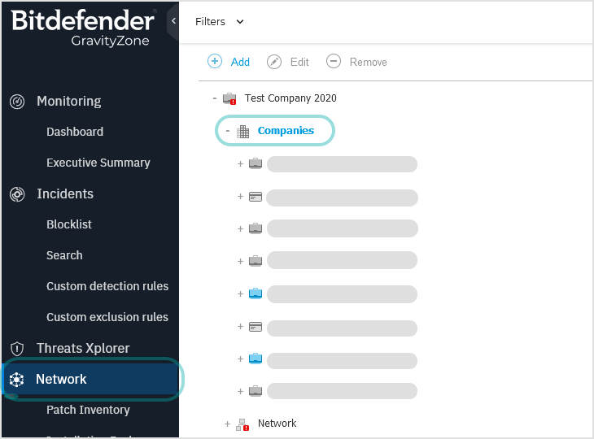Screen dimensions: 594x439
Task: Click the Bitdefender GravityZone logo
Action: point(82,28)
